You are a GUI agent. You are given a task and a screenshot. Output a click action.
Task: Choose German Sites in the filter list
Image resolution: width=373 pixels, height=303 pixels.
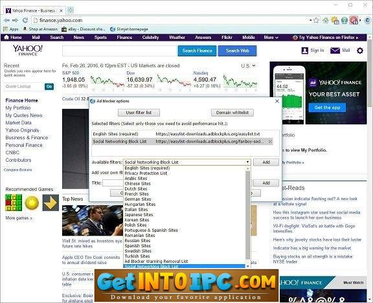click(x=138, y=199)
